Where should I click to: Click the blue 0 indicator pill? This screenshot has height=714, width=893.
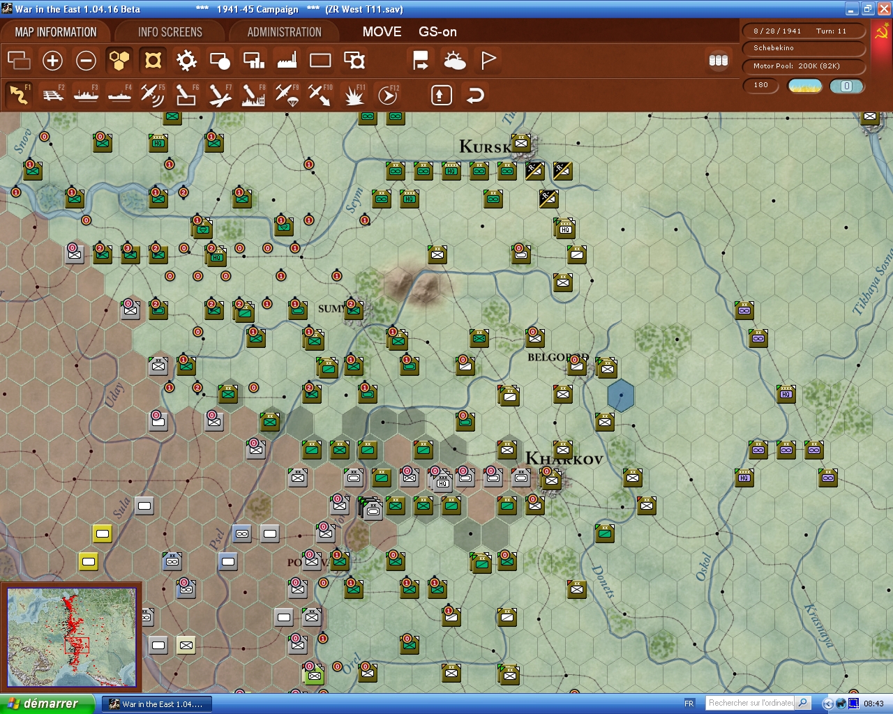coord(846,86)
